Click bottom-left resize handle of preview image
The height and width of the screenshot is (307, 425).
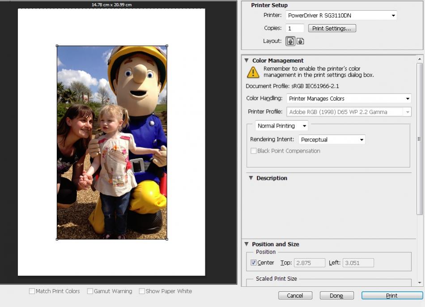pos(57,239)
